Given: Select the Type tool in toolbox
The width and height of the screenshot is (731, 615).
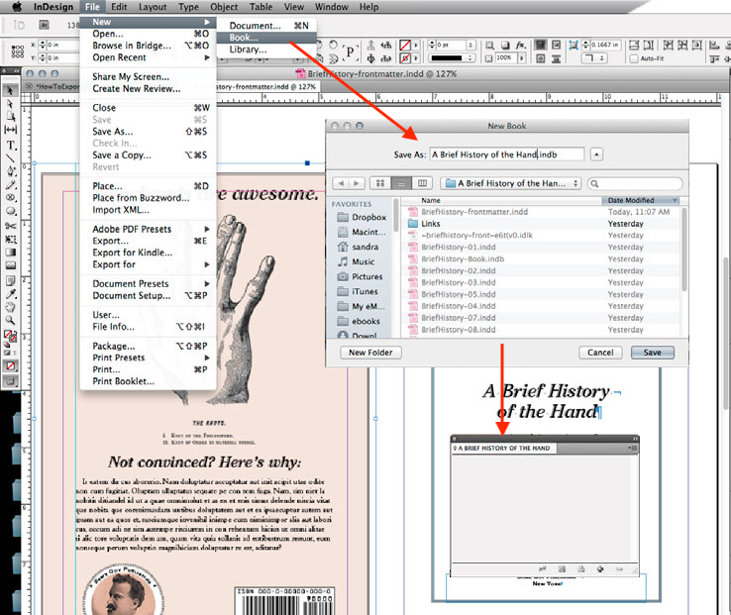Looking at the screenshot, I should 11,145.
